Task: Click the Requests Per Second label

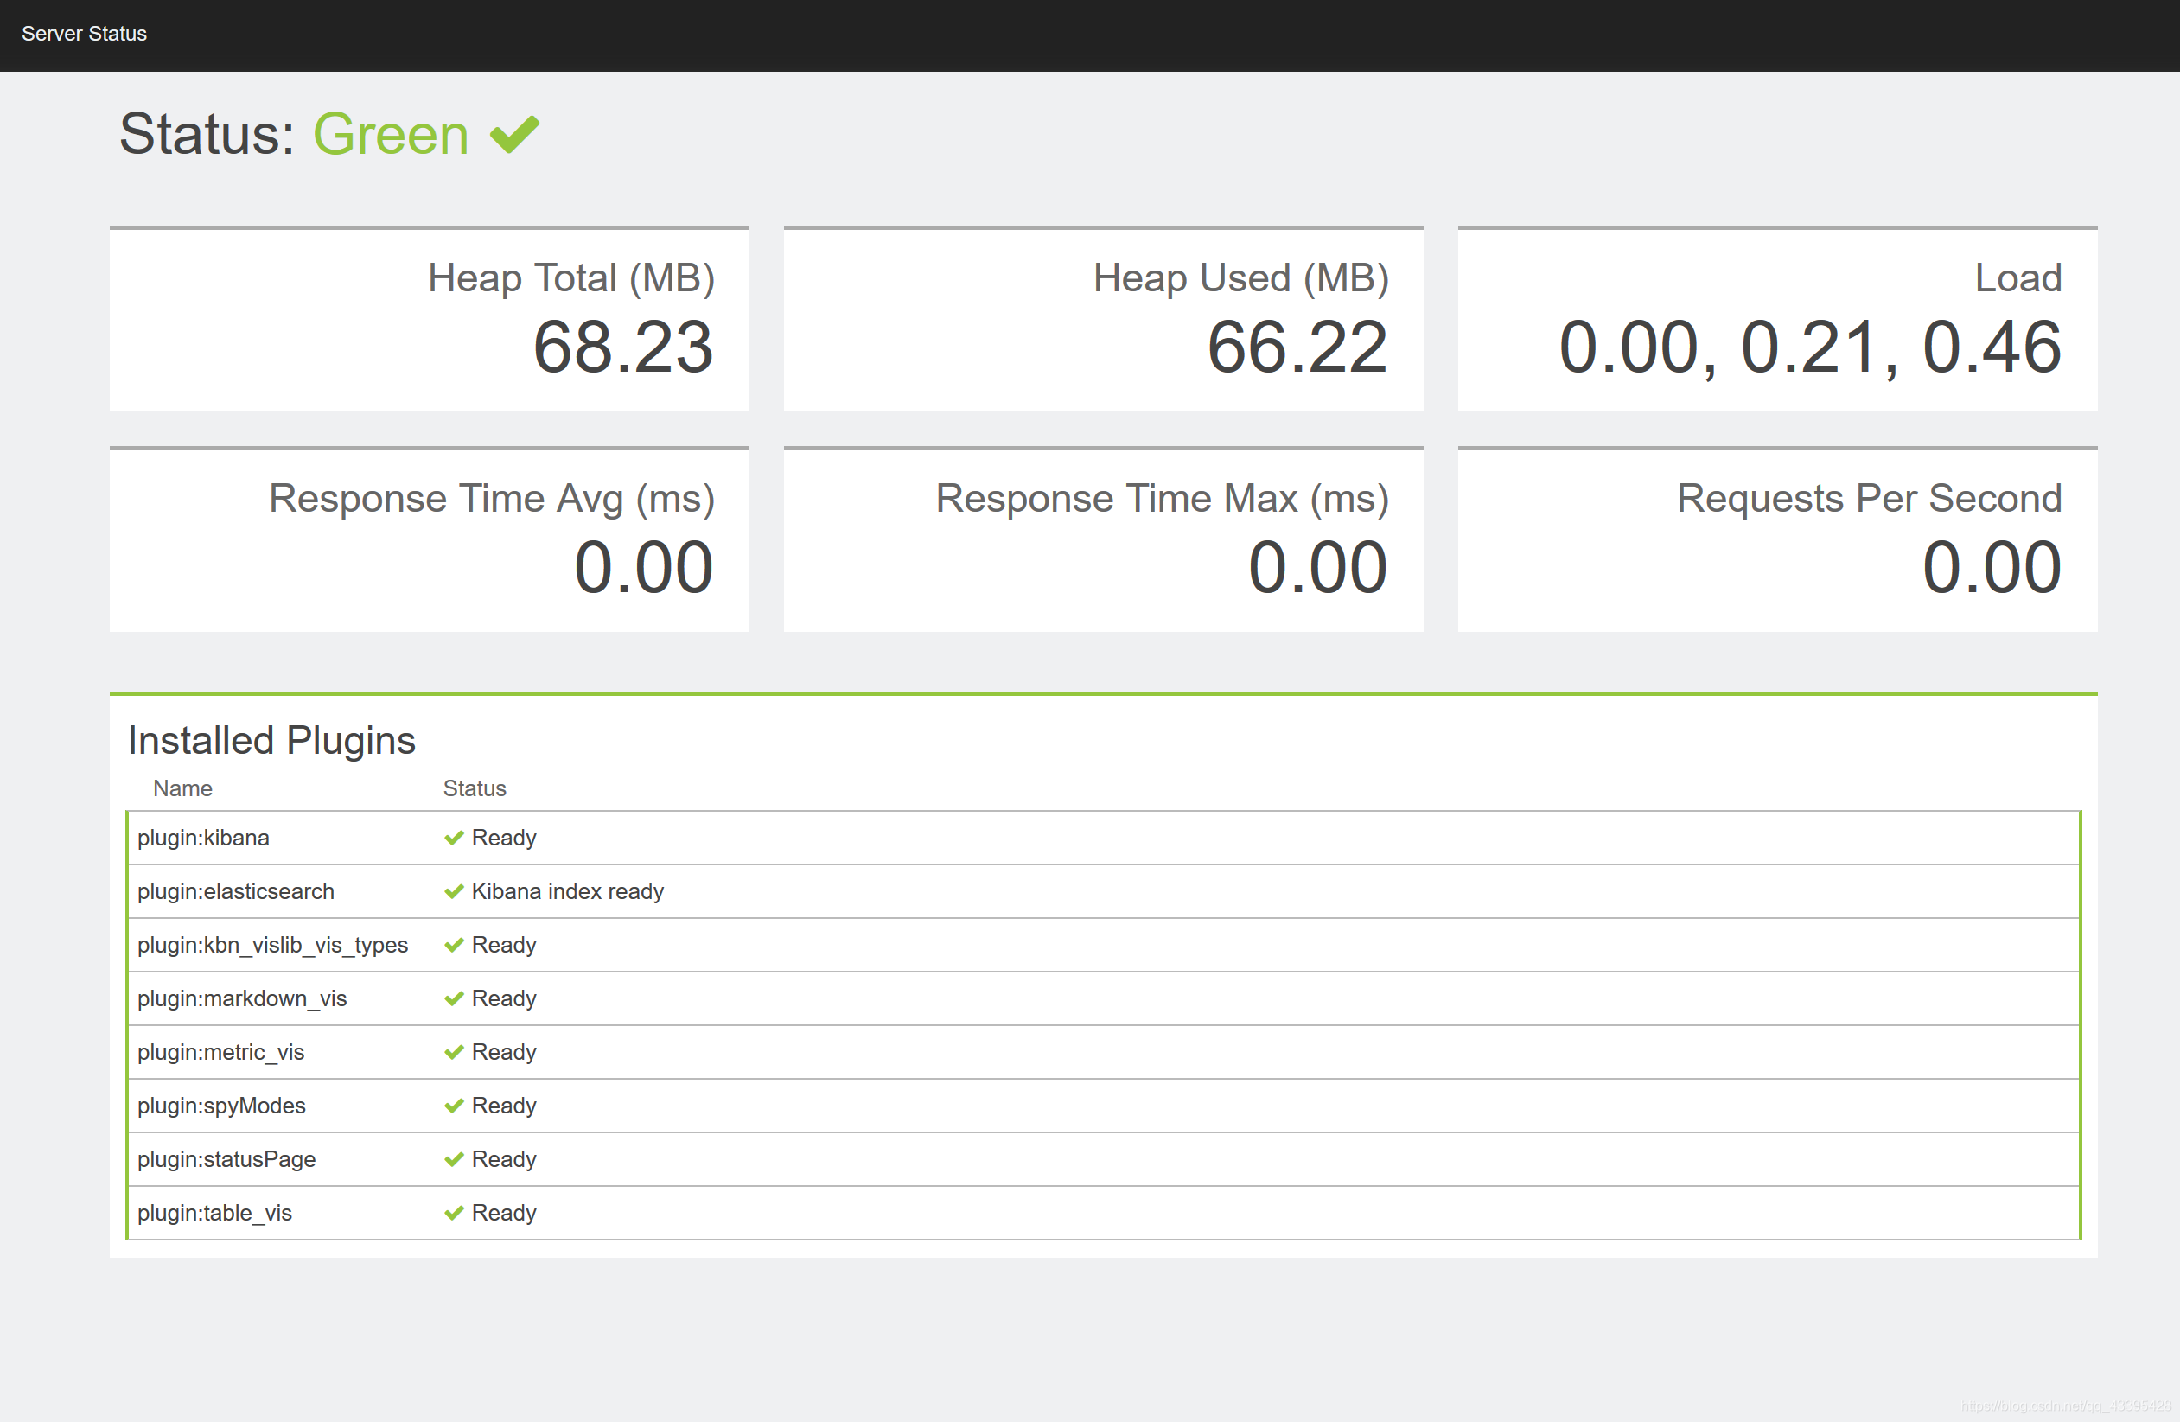Action: click(x=1870, y=499)
